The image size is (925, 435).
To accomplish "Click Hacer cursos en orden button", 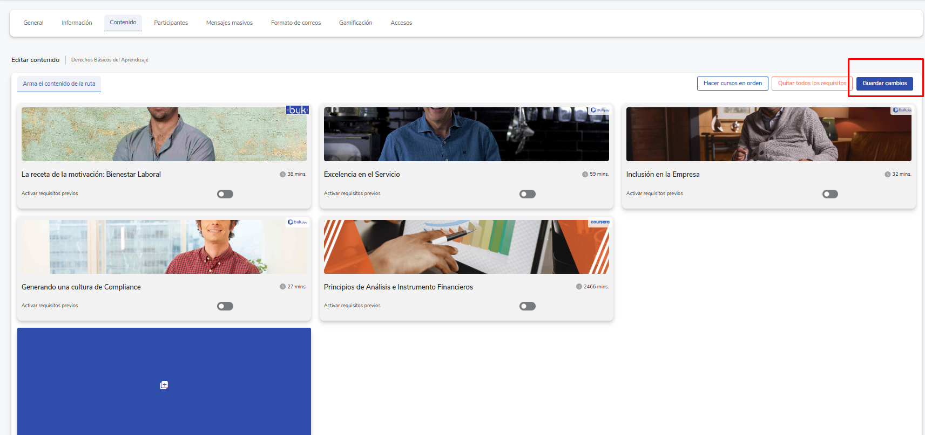I will click(732, 84).
